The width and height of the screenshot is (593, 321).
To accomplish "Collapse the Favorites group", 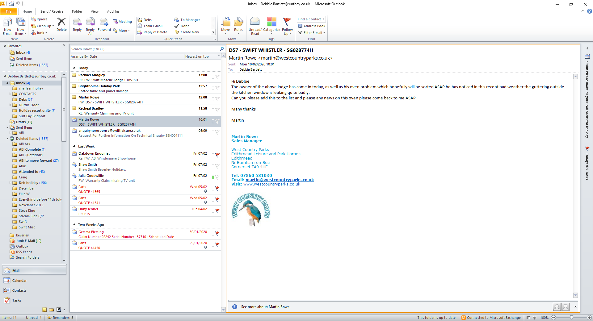I will click(5, 46).
